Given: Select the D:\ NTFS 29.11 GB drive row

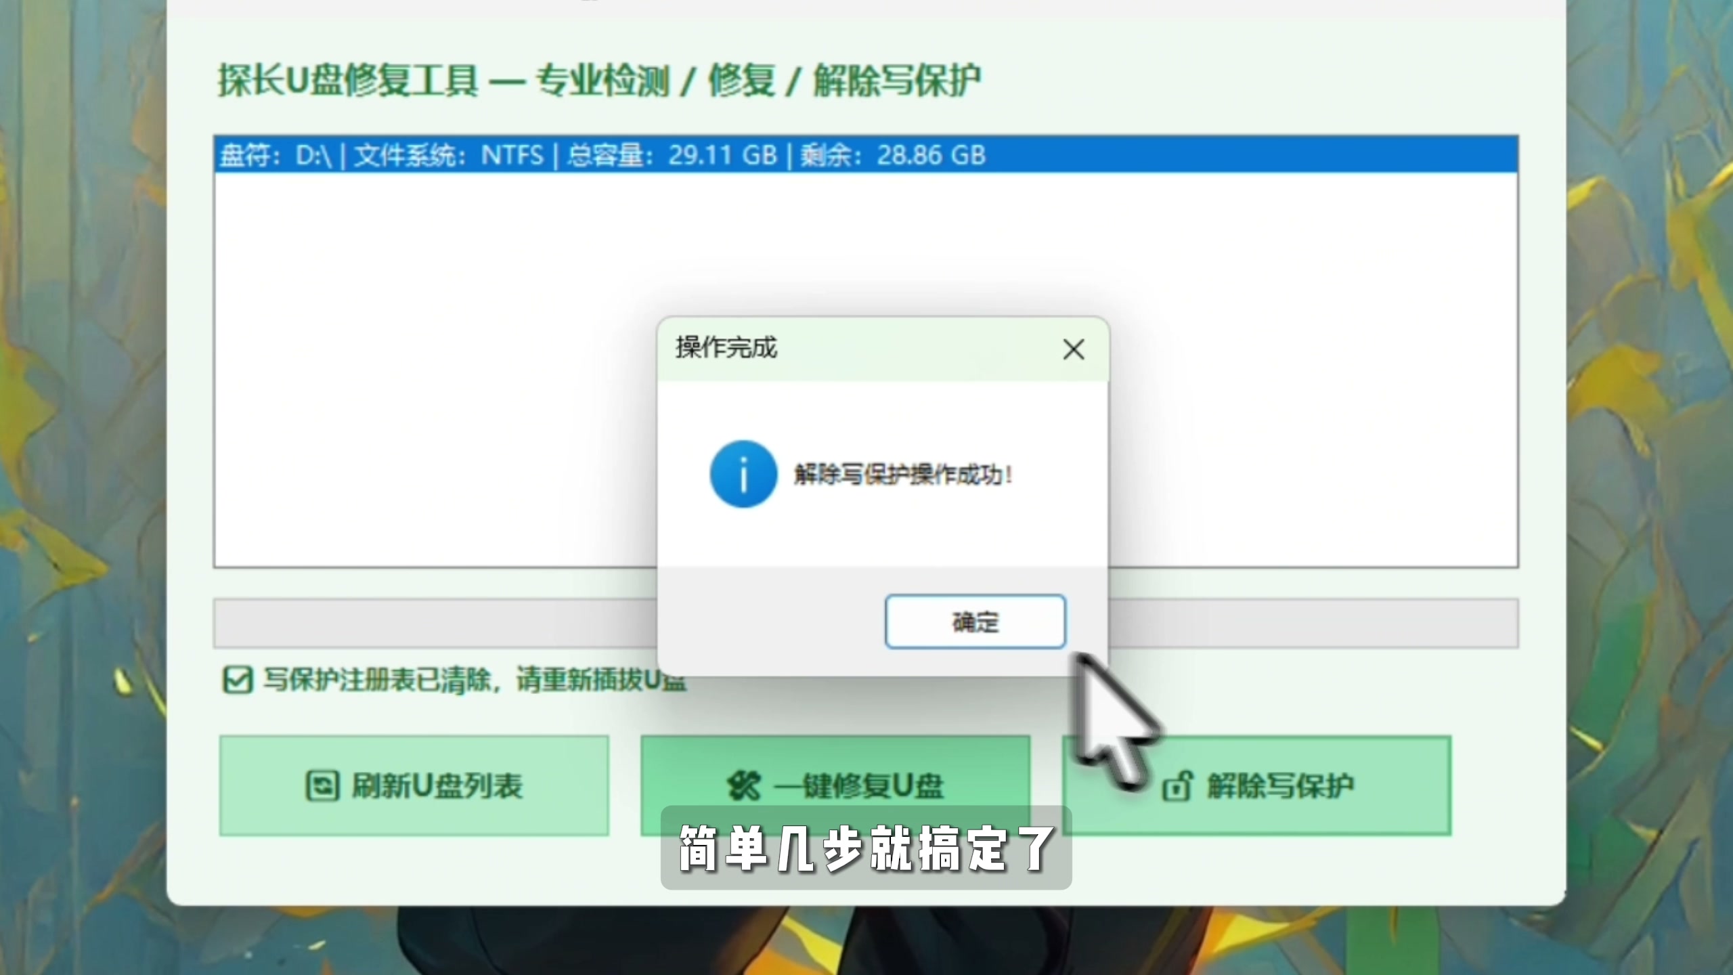Looking at the screenshot, I should point(865,155).
